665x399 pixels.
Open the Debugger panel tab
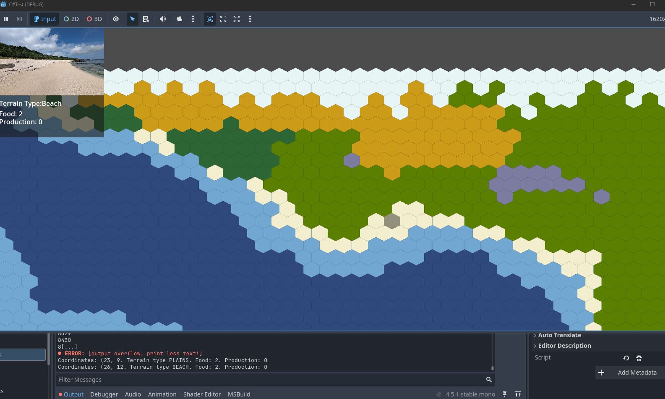104,394
